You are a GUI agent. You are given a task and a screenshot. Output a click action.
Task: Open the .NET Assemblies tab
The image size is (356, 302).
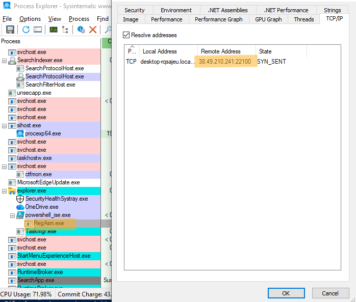click(x=227, y=10)
